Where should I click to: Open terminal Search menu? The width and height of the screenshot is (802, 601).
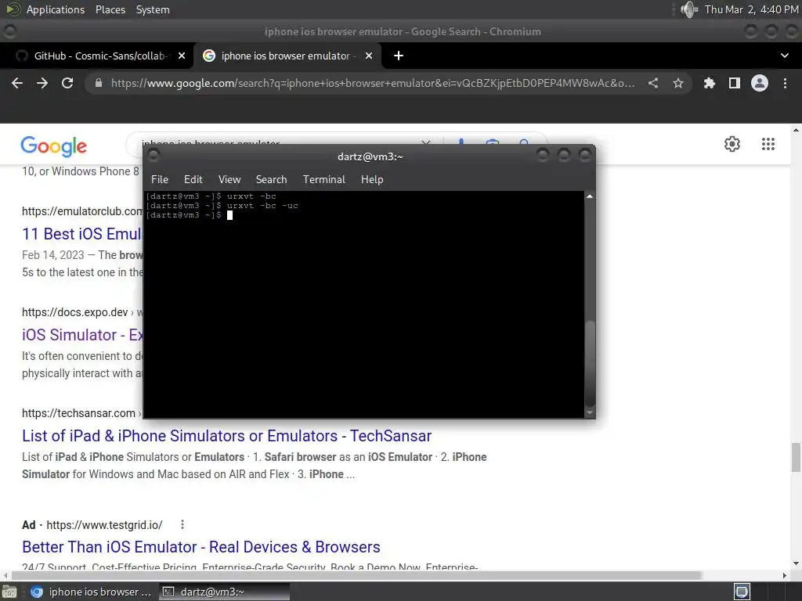pos(271,179)
